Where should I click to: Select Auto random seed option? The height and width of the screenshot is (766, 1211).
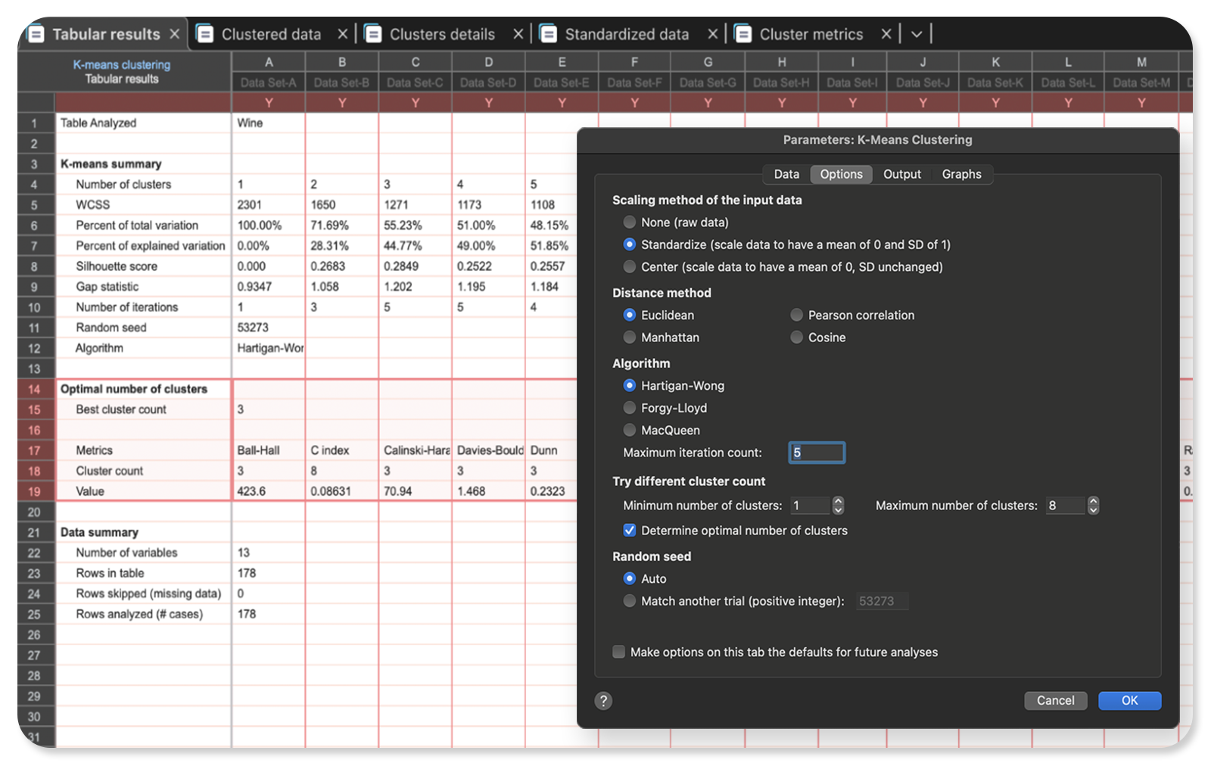point(630,578)
